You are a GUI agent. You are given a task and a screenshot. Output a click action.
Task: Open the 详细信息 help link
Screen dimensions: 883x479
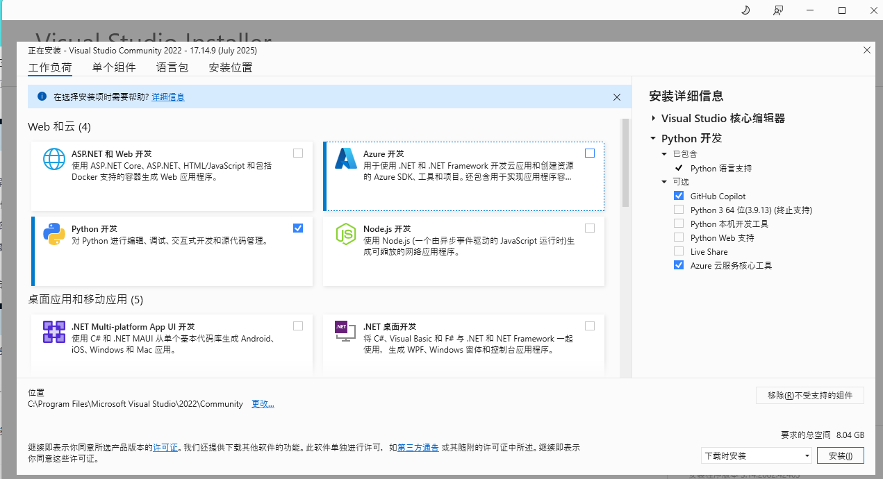[168, 97]
